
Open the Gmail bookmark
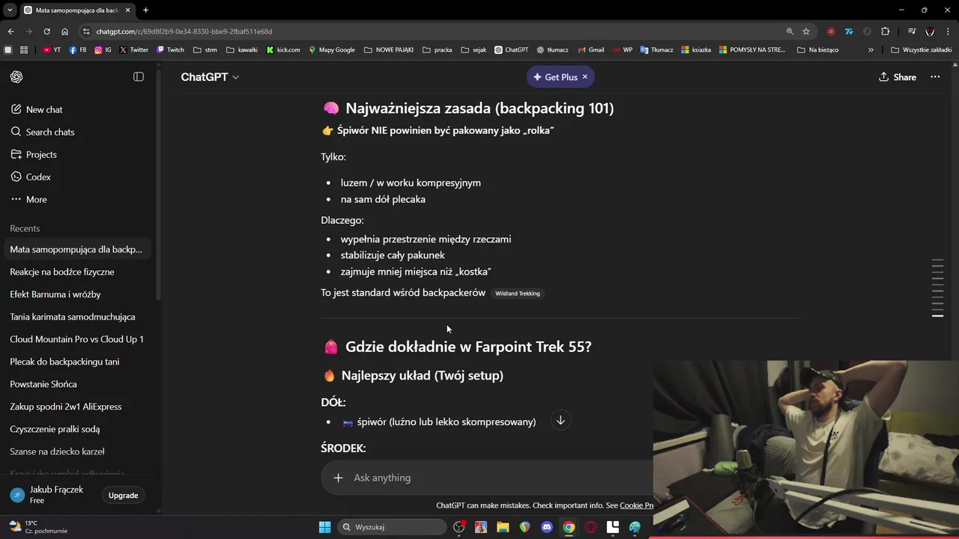590,50
